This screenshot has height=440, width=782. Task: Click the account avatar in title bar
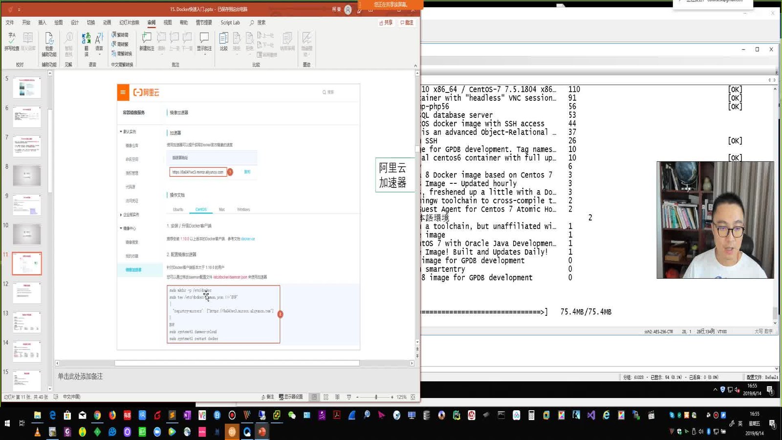[x=348, y=10]
